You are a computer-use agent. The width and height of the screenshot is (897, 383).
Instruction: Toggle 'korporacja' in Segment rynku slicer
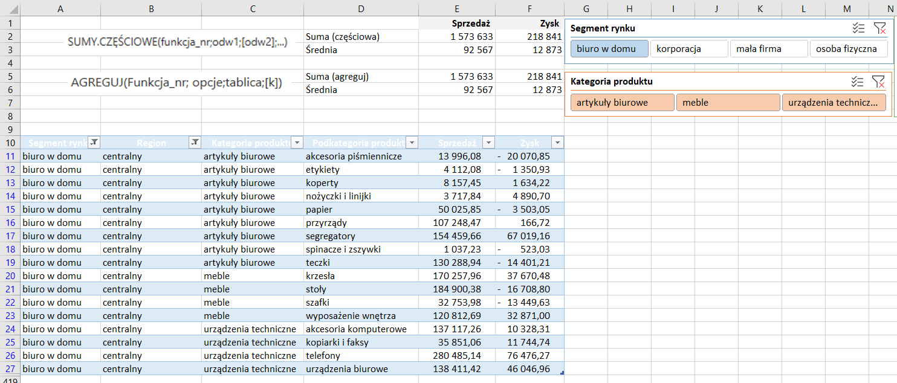click(688, 49)
